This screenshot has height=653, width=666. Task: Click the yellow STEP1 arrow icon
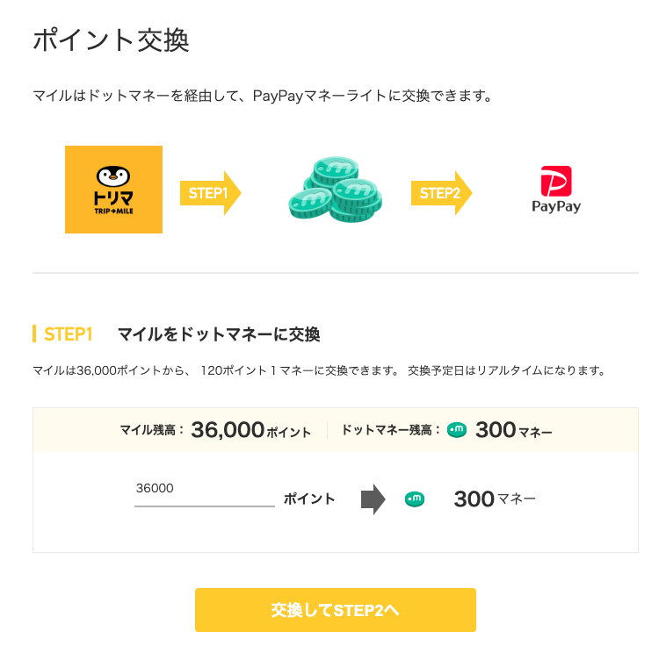click(211, 193)
